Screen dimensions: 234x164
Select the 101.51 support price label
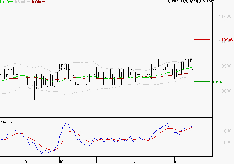(x=218, y=82)
